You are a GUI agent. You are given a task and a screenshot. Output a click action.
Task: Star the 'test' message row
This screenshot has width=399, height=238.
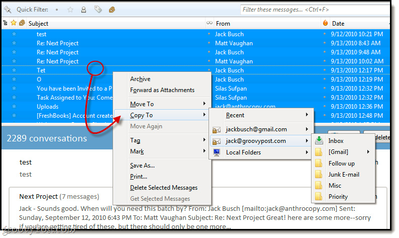(x=14, y=34)
